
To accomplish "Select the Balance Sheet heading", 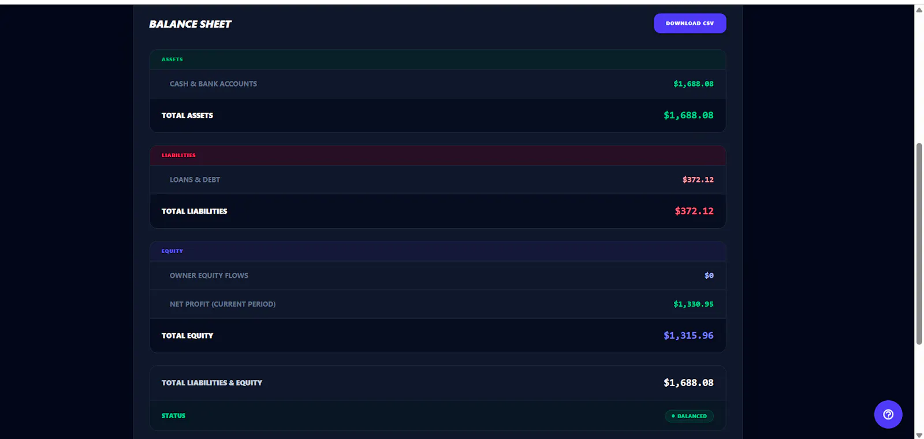I will pyautogui.click(x=190, y=24).
